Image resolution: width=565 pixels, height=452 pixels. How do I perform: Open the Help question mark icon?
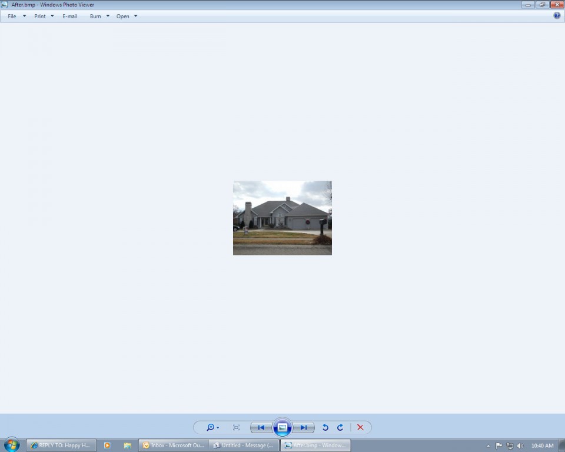click(557, 16)
